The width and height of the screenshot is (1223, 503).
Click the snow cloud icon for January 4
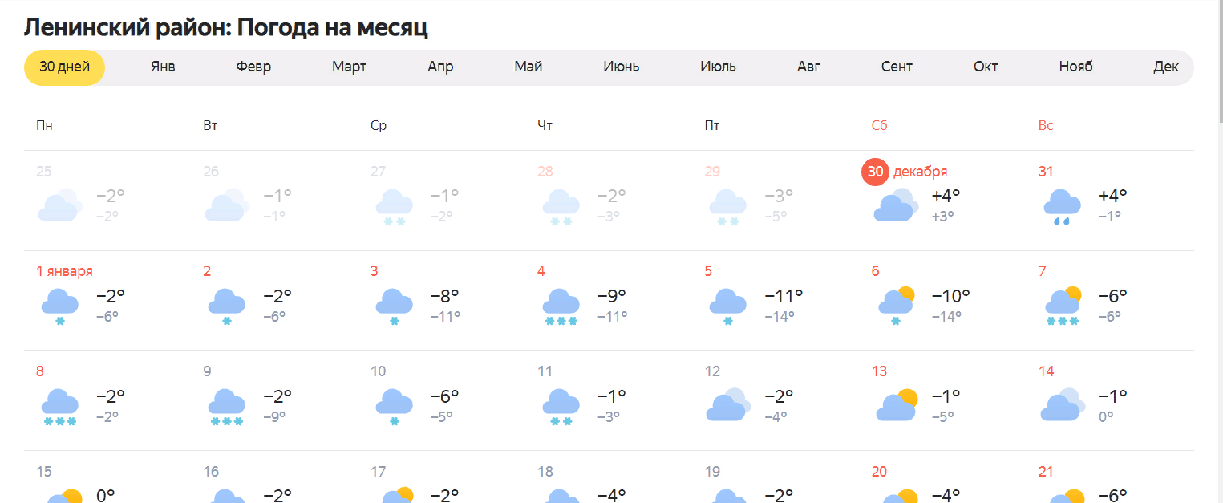click(561, 306)
